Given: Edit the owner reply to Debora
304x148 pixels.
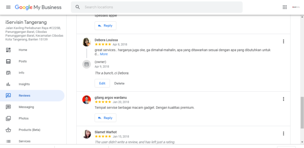Looking at the screenshot, I should (102, 83).
